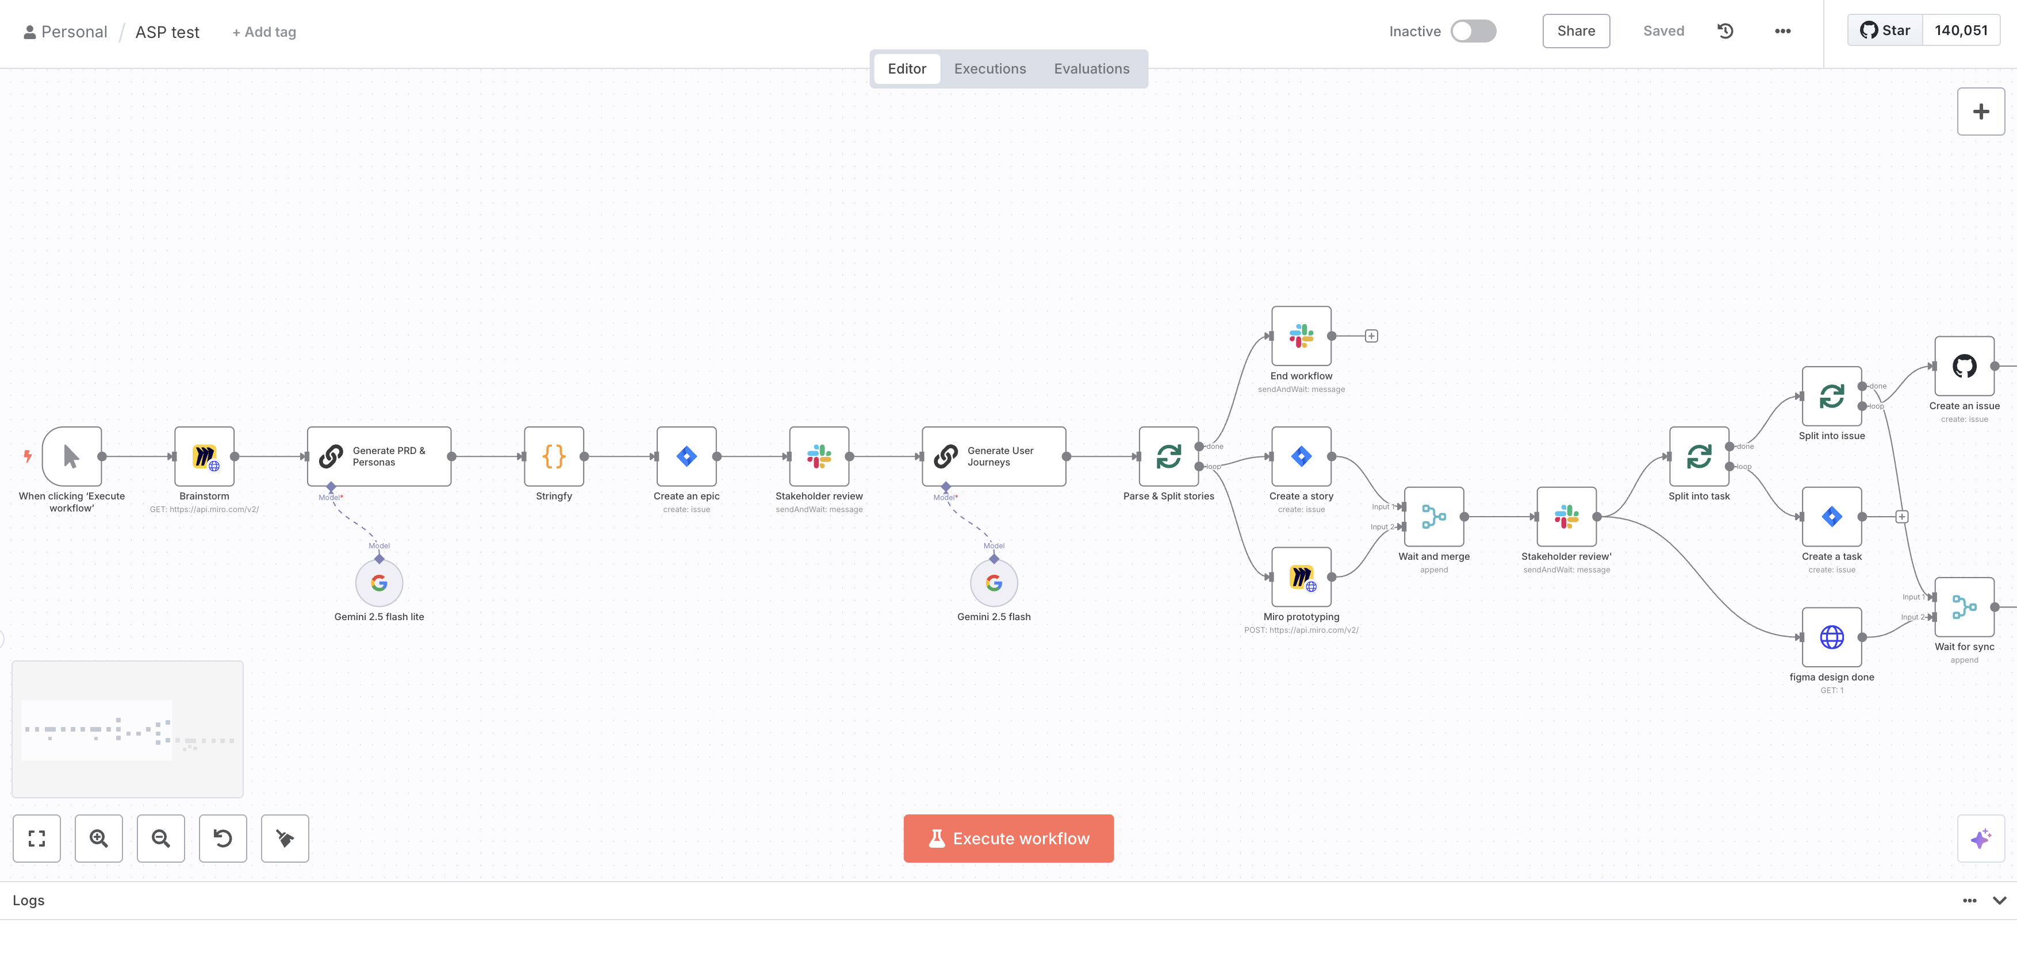
Task: Open the Logs panel options dots
Action: 1969,900
